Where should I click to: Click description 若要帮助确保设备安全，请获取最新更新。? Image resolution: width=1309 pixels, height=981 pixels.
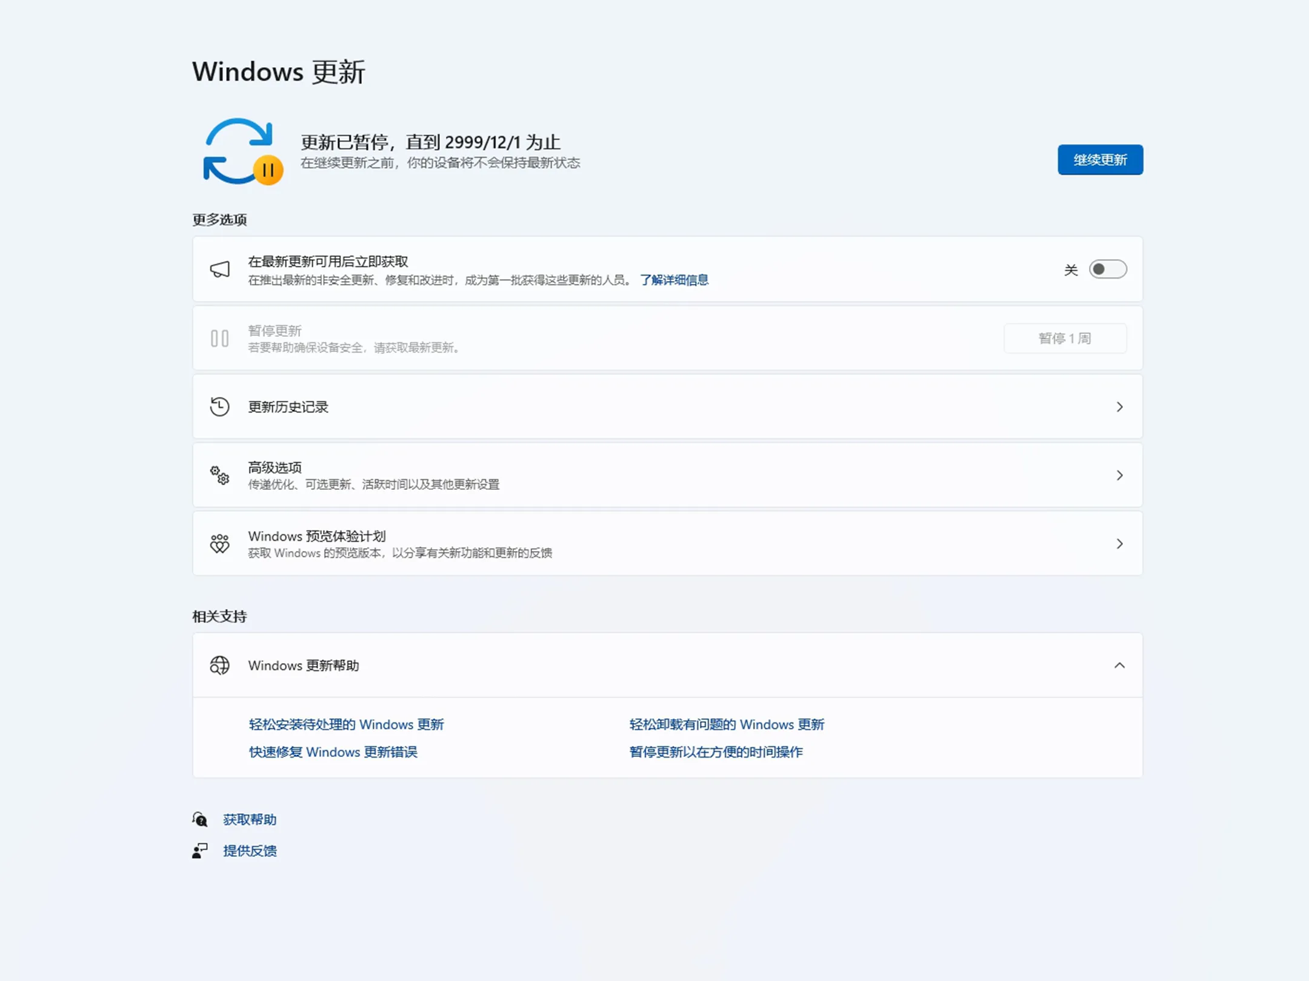click(x=354, y=347)
